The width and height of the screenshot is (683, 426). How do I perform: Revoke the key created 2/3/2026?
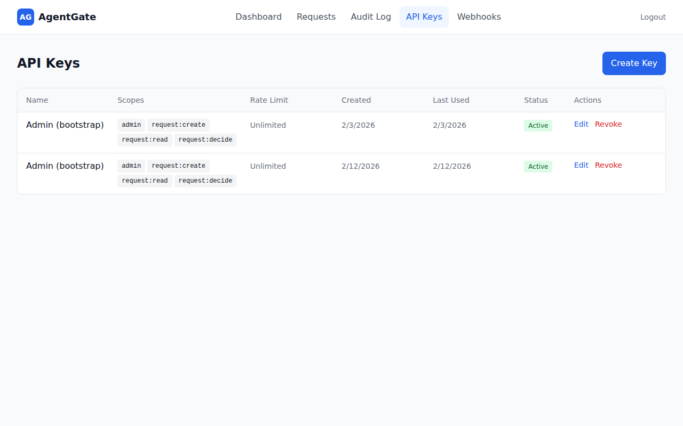[608, 124]
